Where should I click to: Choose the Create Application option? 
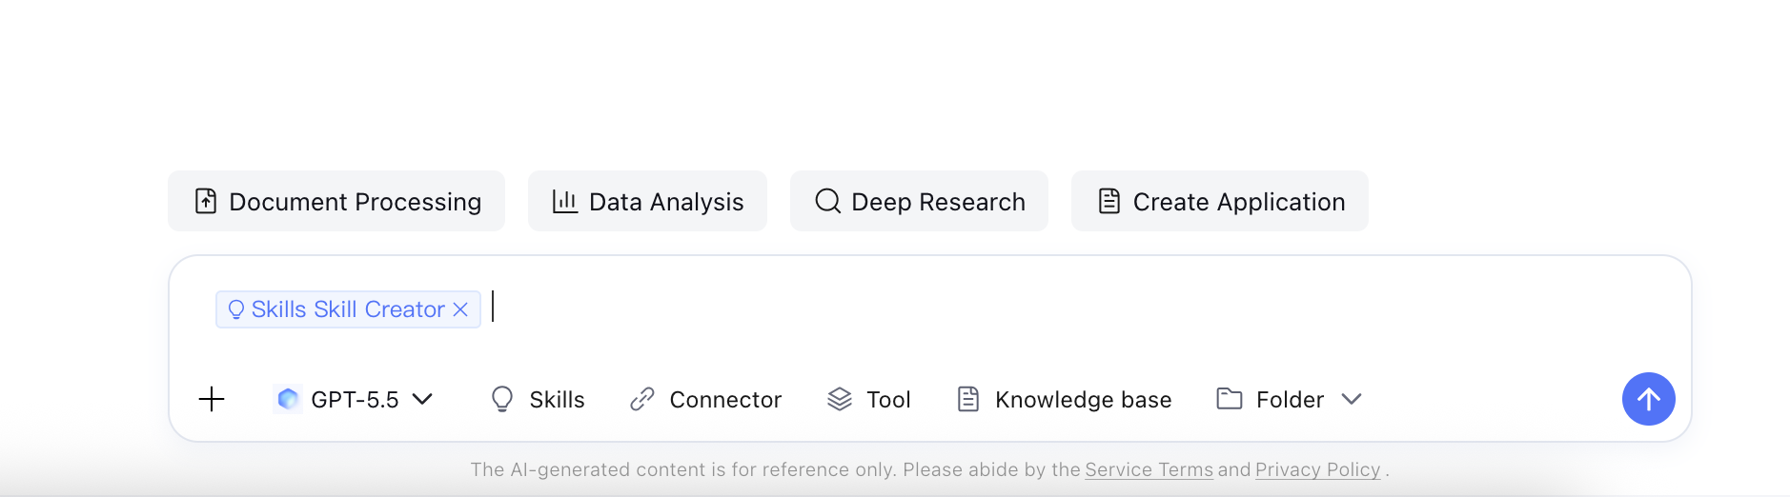tap(1219, 201)
